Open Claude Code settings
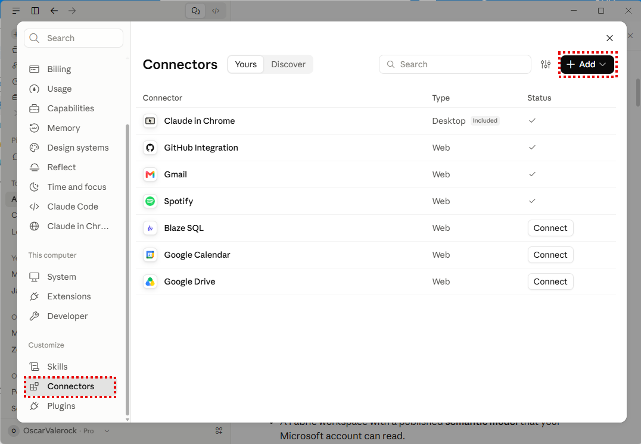This screenshot has height=444, width=641. click(74, 207)
